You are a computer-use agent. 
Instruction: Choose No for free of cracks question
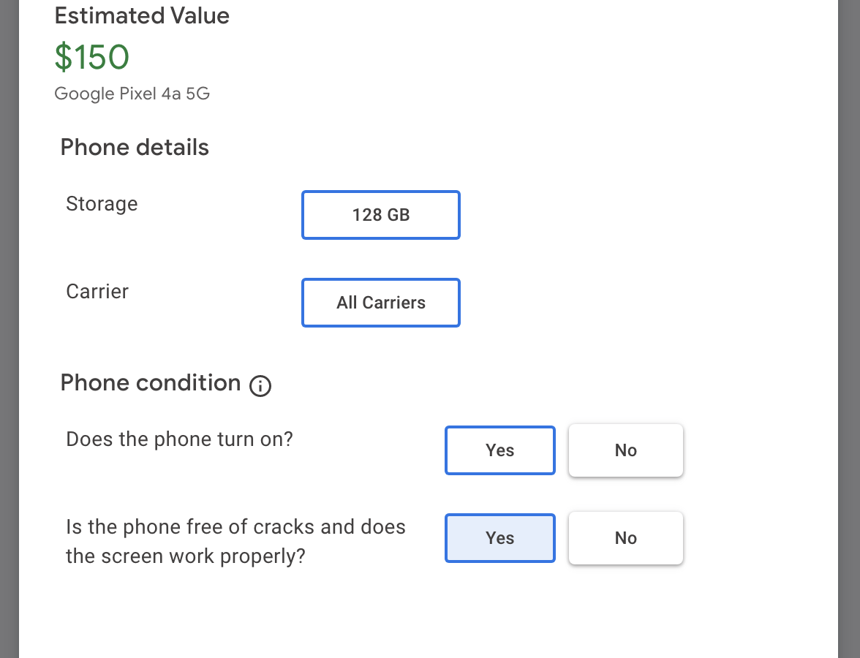tap(626, 538)
